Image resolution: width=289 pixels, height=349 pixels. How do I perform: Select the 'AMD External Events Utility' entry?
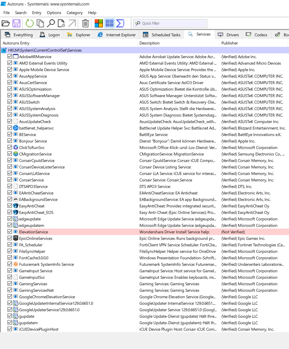(43, 63)
